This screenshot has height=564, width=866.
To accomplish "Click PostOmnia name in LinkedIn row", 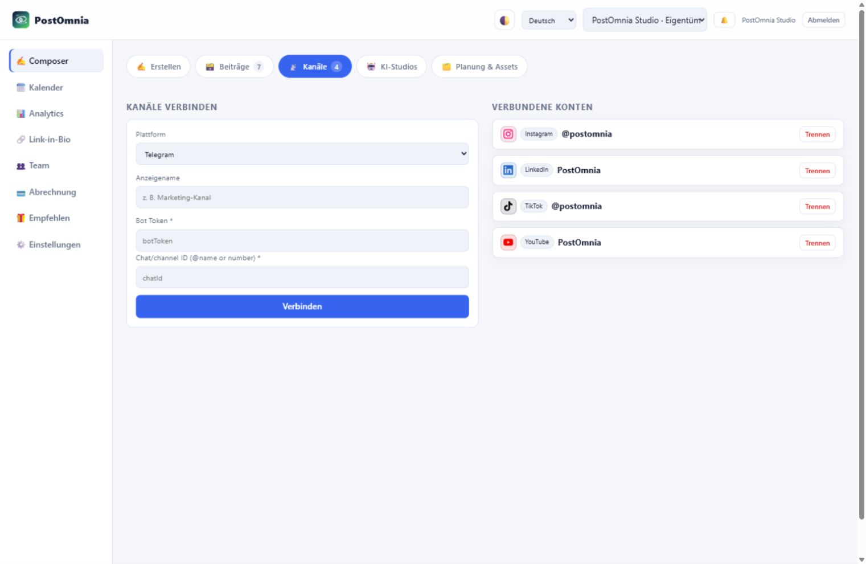I will (578, 170).
